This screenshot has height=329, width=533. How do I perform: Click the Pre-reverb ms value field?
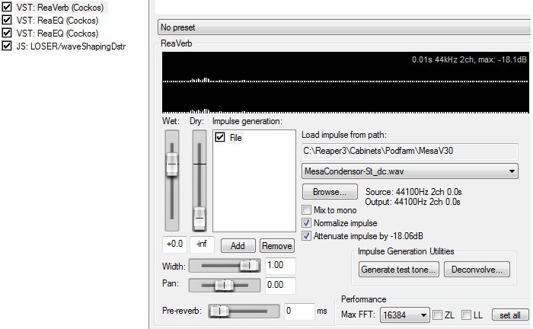(299, 311)
